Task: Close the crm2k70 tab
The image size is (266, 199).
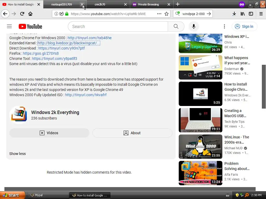Action: 125,4
